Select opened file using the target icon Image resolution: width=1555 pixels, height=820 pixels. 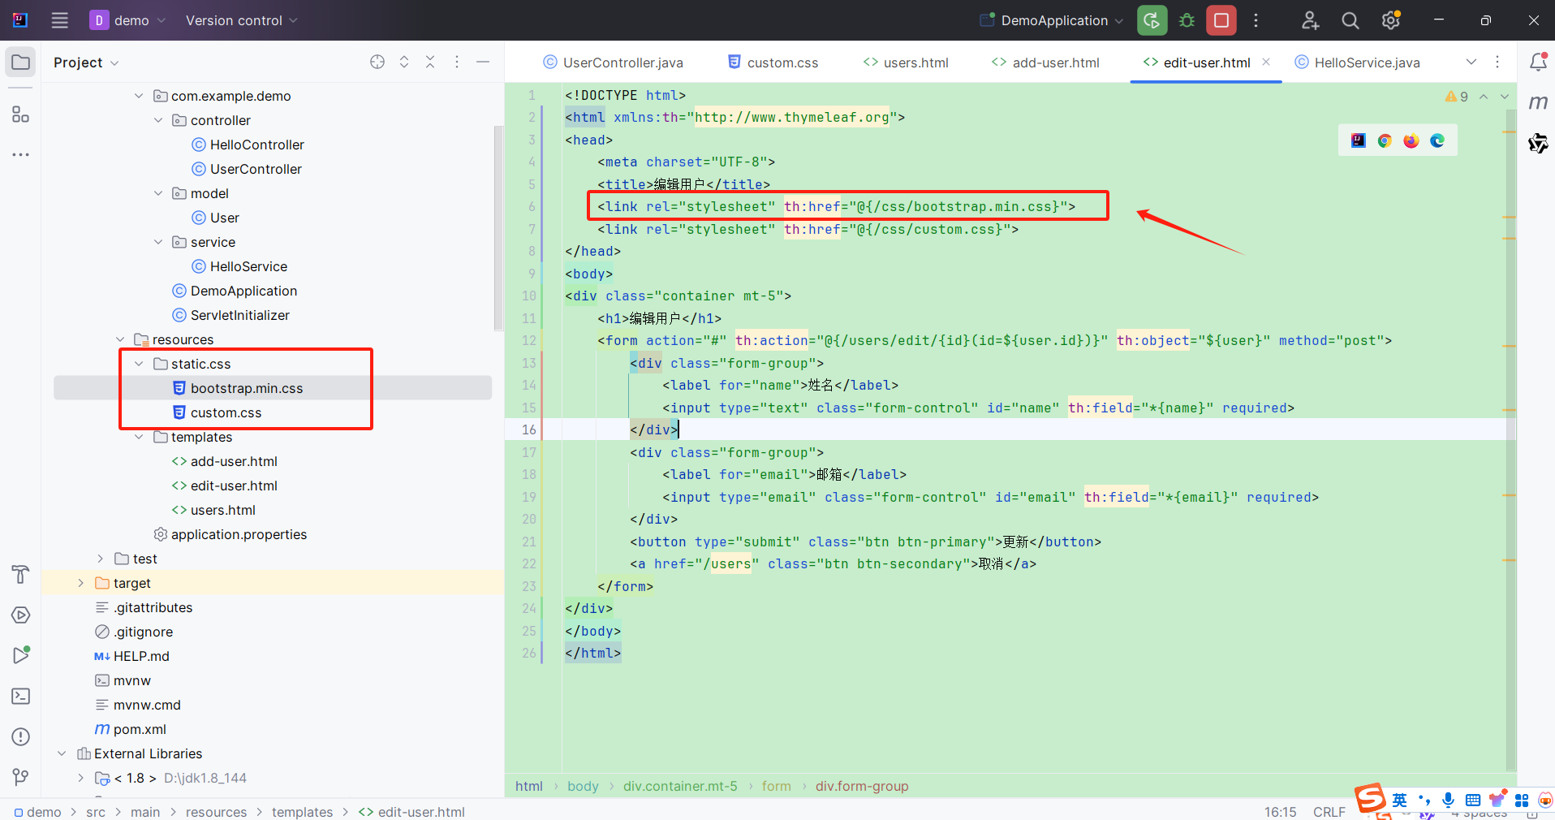(377, 62)
